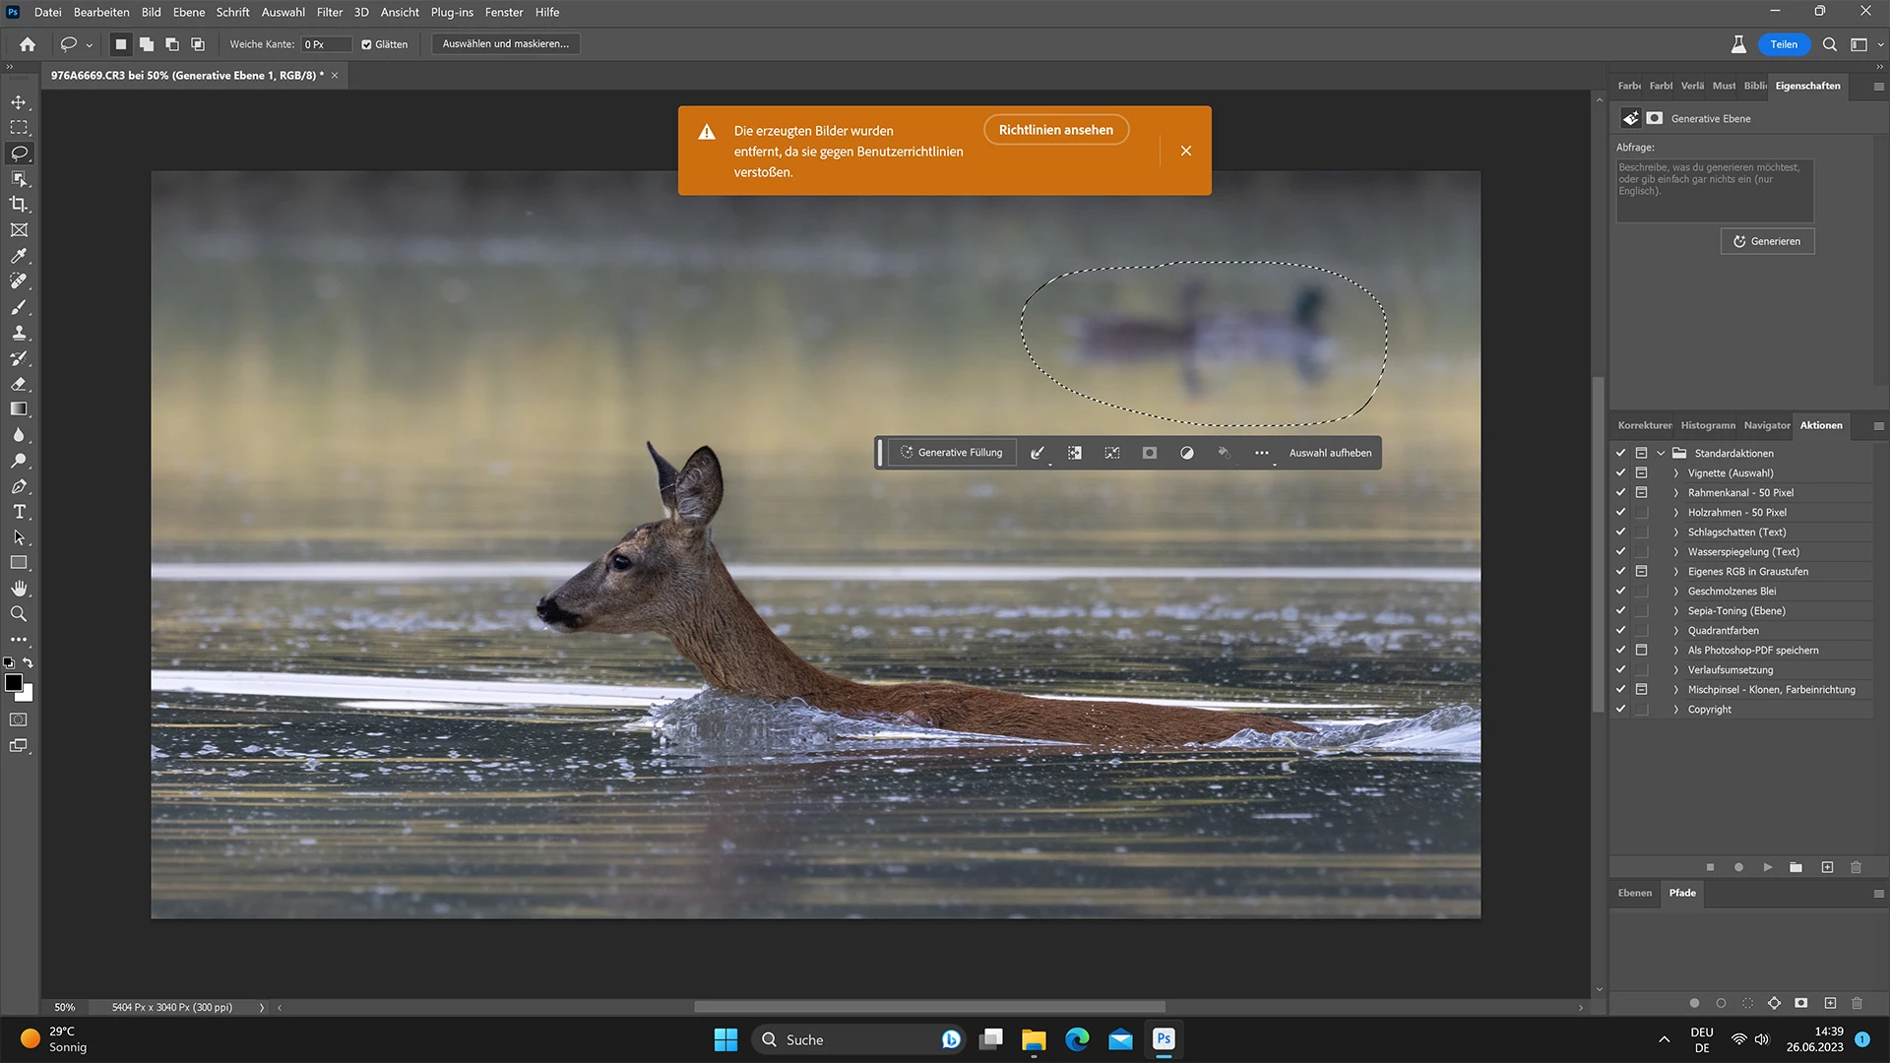Click the Richtlinien ansehen button
The width and height of the screenshot is (1890, 1063).
pos(1055,130)
